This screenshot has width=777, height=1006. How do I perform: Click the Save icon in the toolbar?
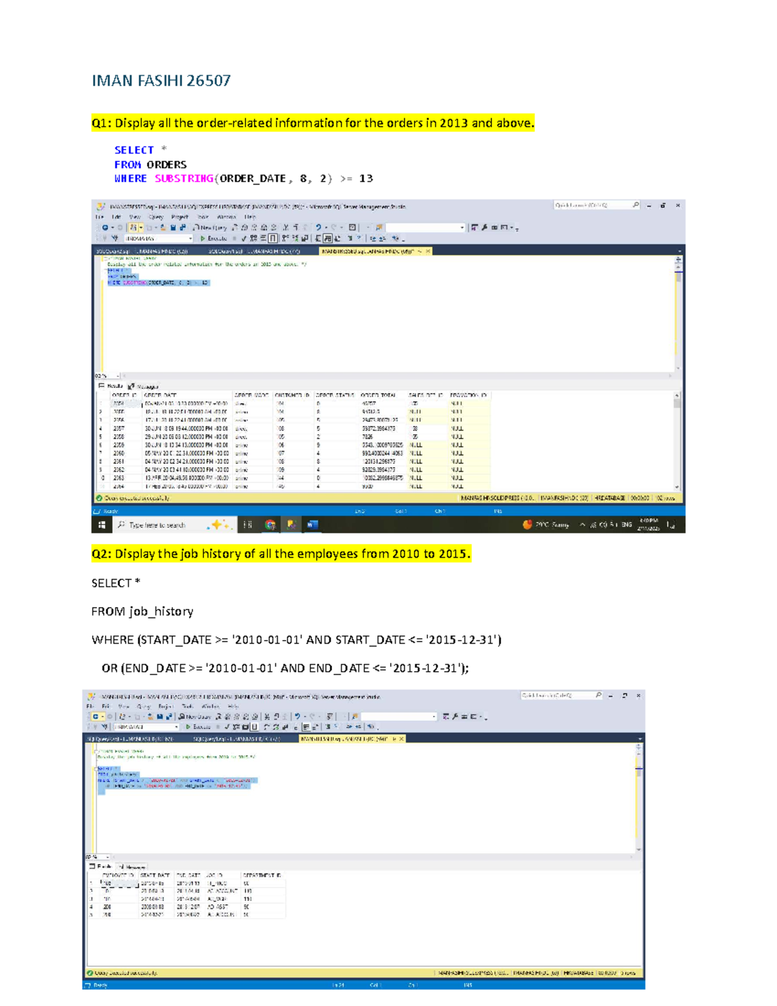coord(172,227)
